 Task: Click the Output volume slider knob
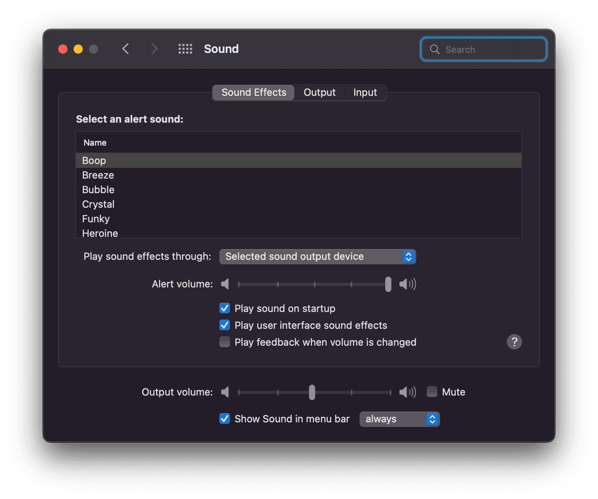point(312,392)
